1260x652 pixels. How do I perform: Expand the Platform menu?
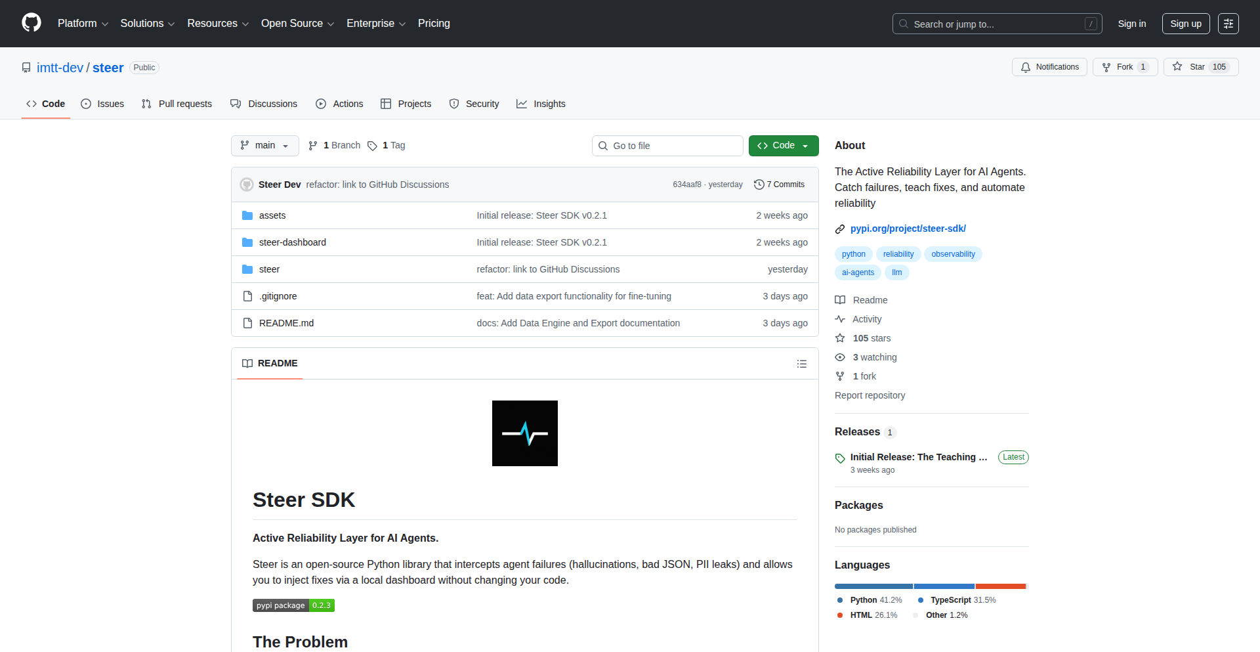pos(83,24)
